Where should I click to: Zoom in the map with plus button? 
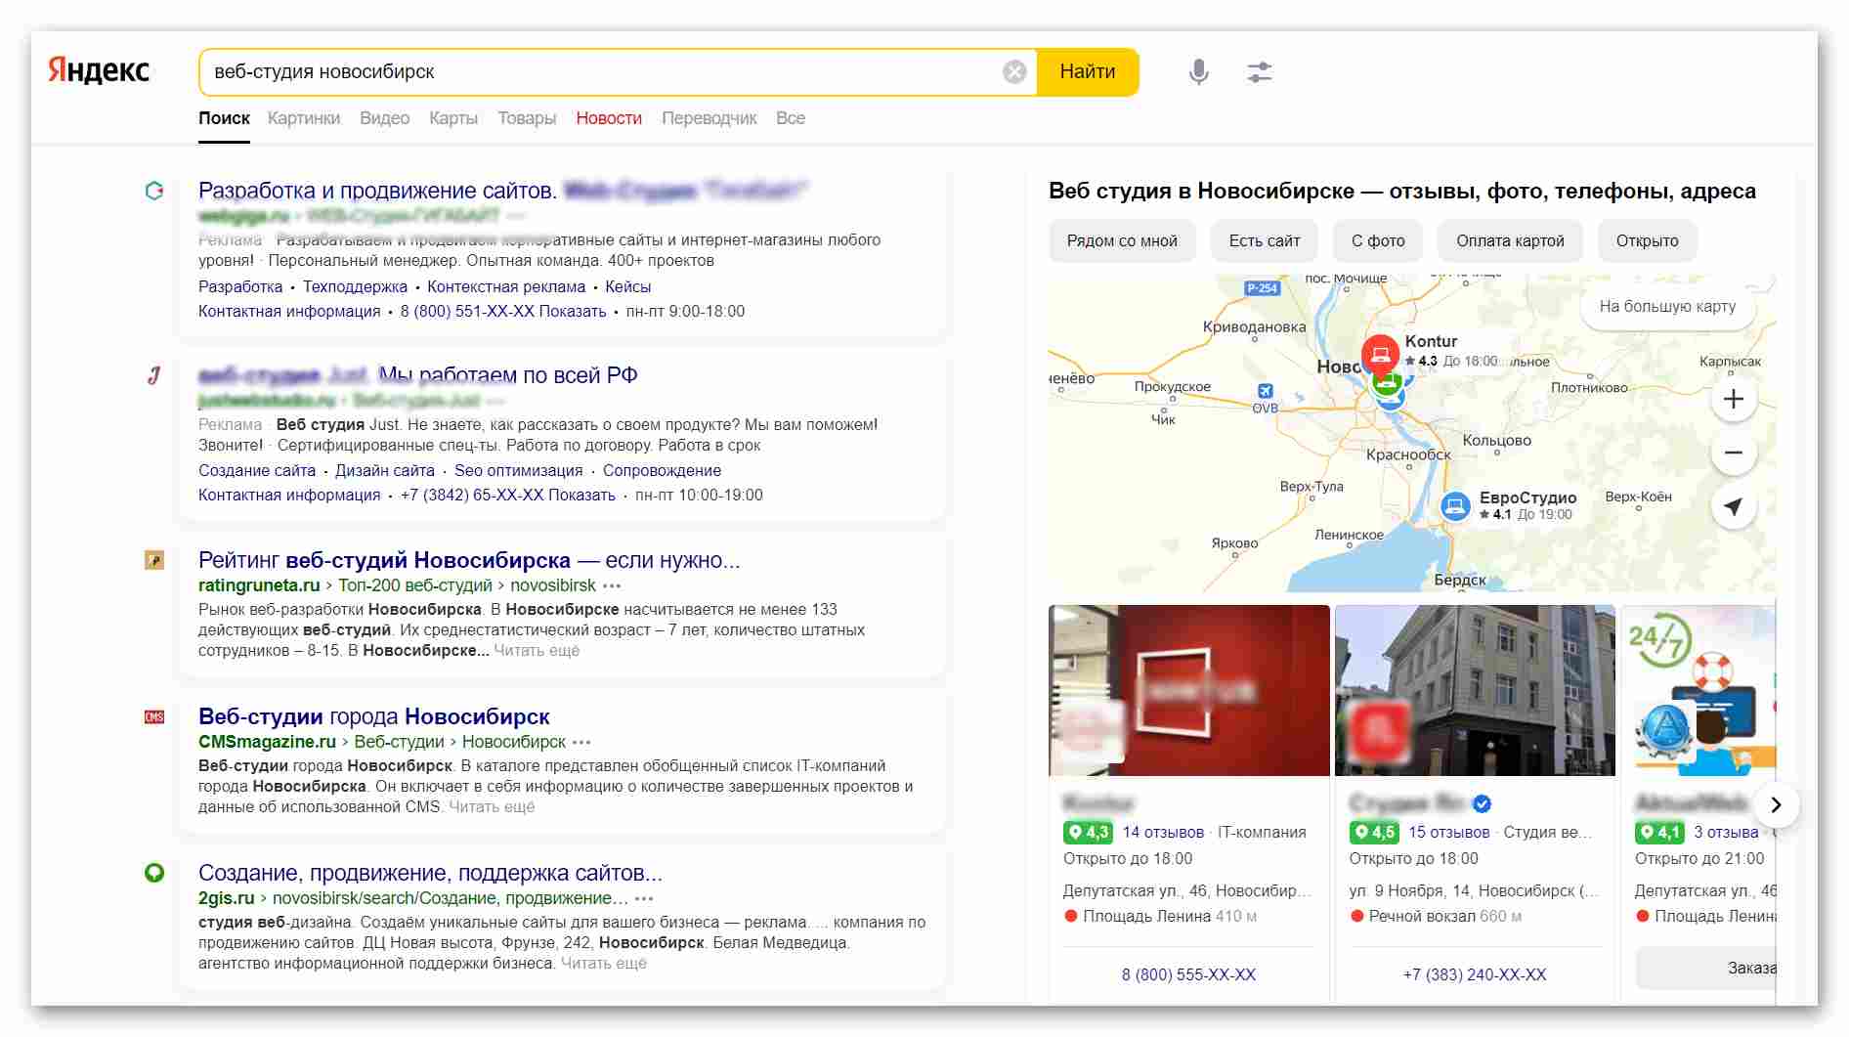click(x=1734, y=399)
